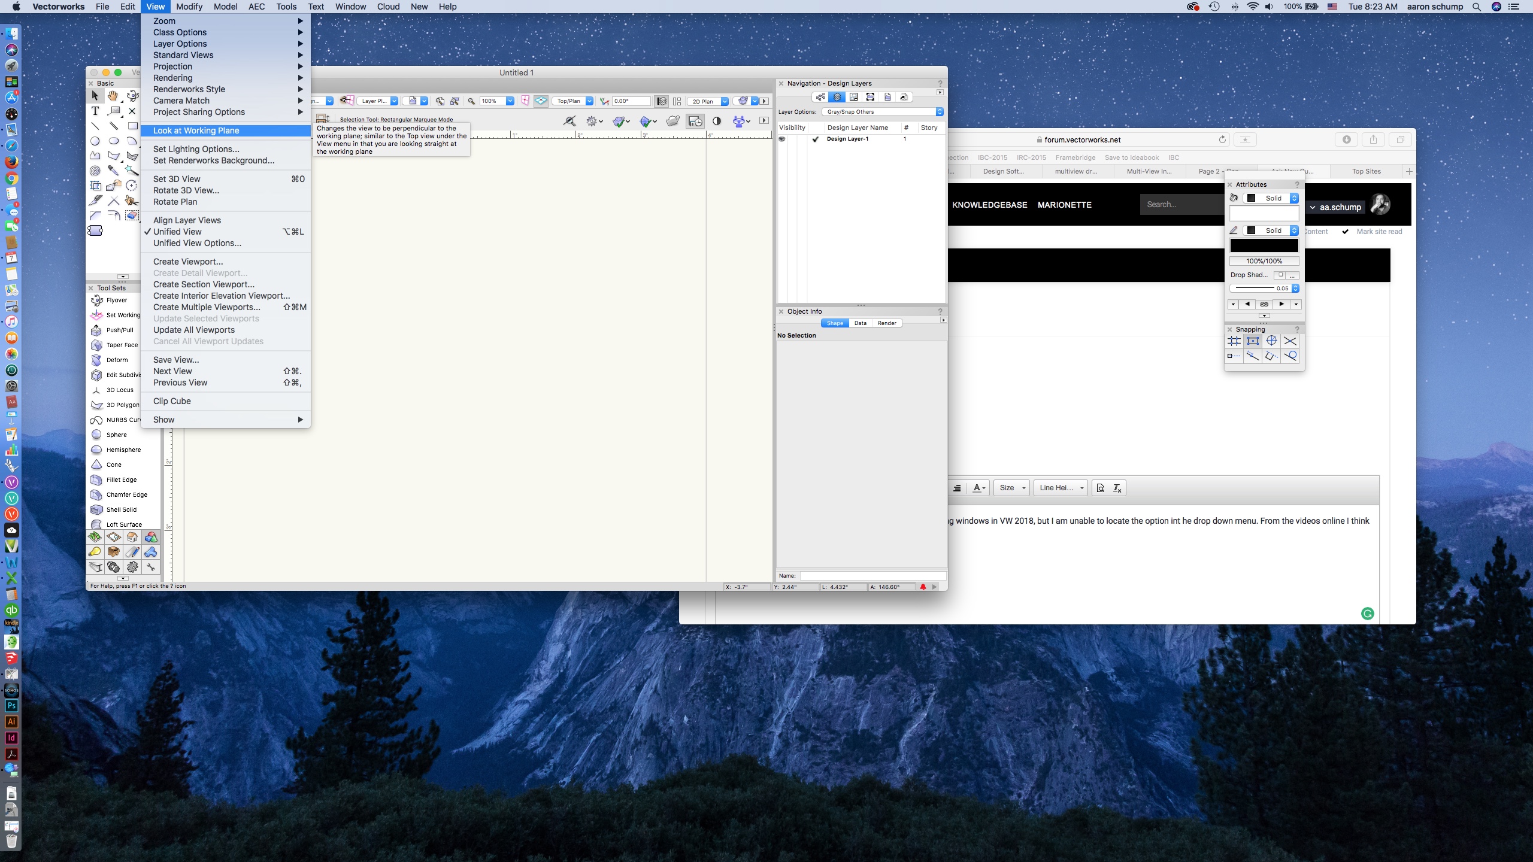This screenshot has width=1533, height=862.
Task: Click the Name input field in Object Info
Action: (872, 576)
